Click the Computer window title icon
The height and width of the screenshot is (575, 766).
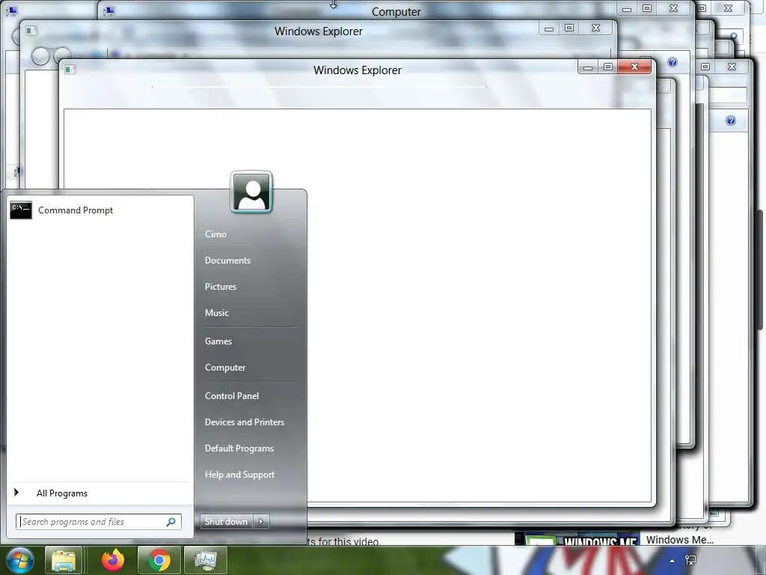109,10
